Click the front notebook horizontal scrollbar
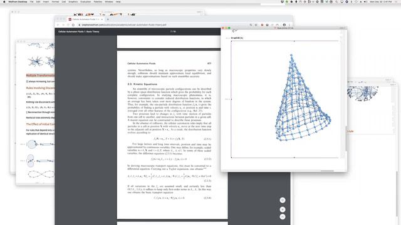The image size is (401, 225). pyautogui.click(x=327, y=171)
